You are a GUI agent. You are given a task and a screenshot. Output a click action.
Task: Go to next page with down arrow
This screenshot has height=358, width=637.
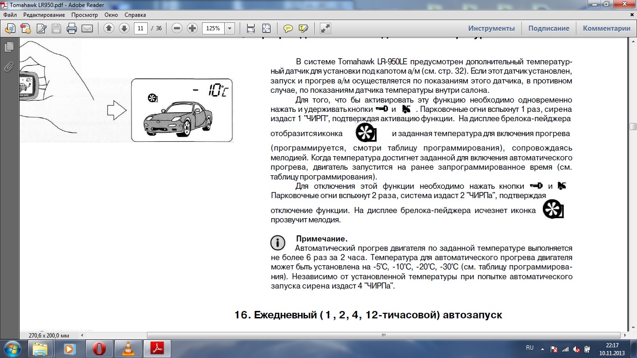(124, 28)
